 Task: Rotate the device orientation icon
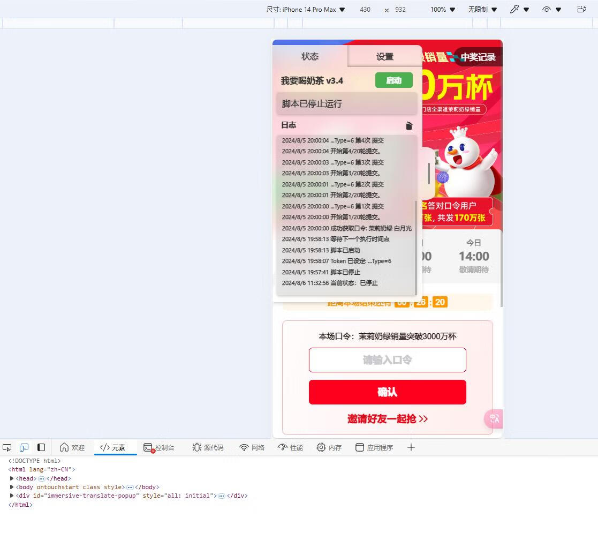581,9
